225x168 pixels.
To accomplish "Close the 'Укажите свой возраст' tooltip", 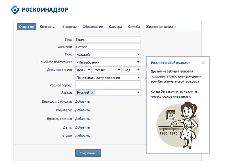I will [203, 63].
